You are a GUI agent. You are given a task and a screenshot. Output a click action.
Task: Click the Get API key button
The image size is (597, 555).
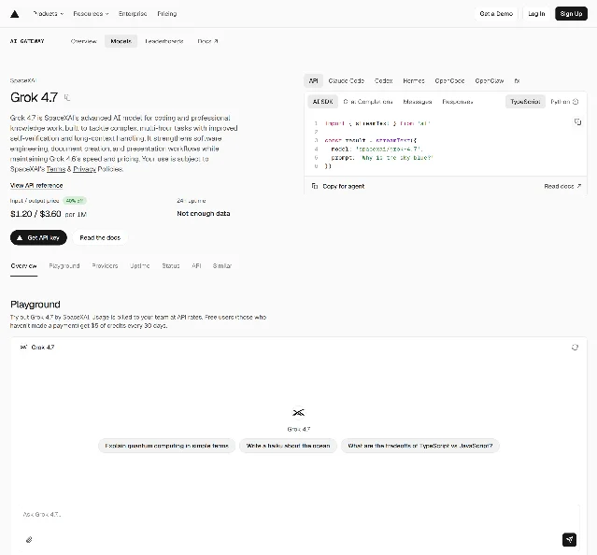38,237
